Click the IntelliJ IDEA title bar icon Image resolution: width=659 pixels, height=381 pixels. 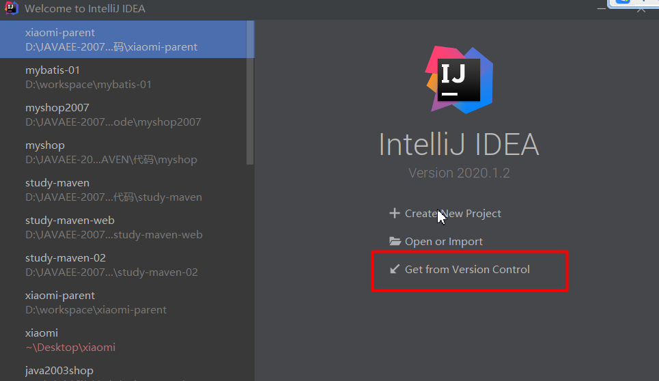click(11, 9)
